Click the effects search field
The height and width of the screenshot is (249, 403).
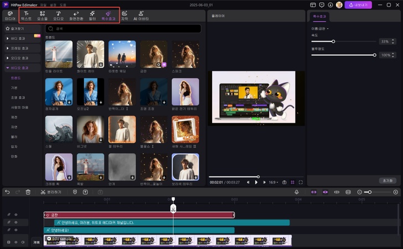click(123, 29)
